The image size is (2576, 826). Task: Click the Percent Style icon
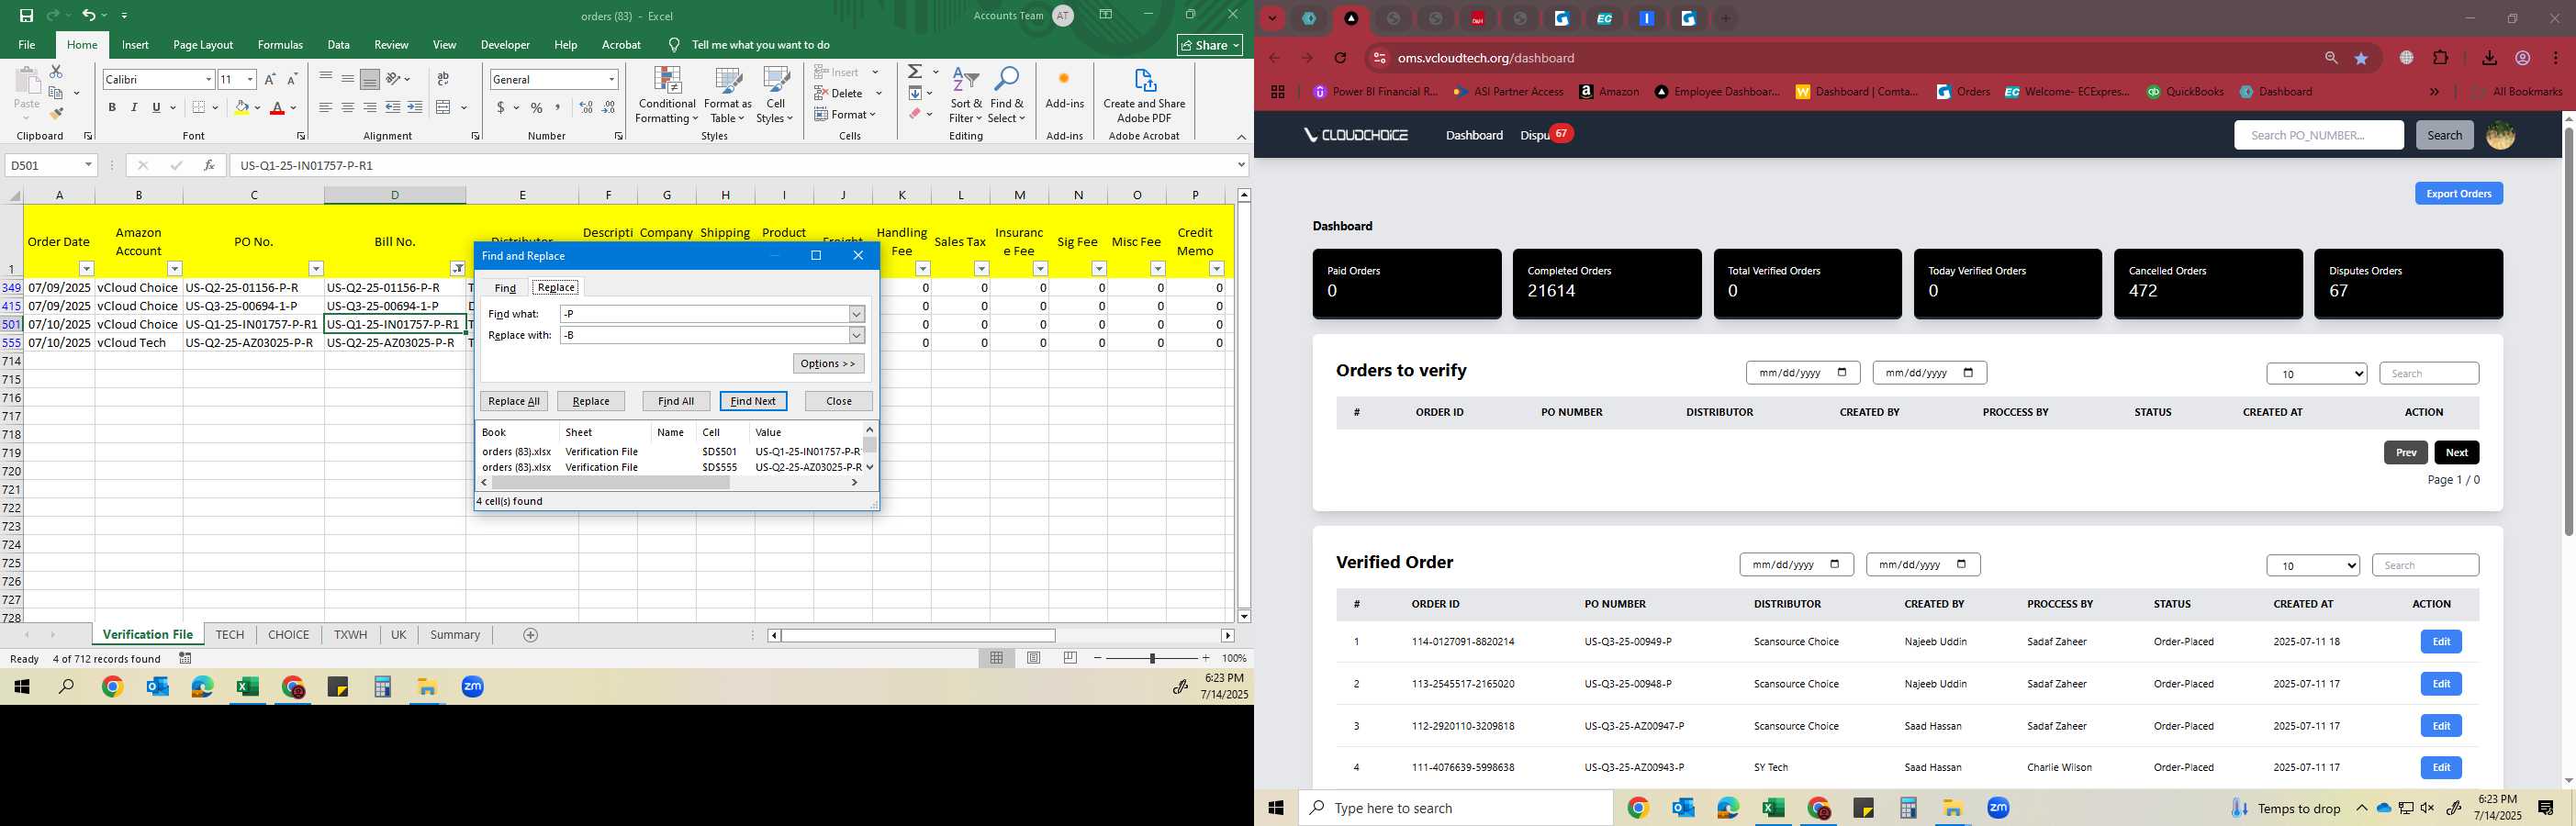click(x=537, y=108)
